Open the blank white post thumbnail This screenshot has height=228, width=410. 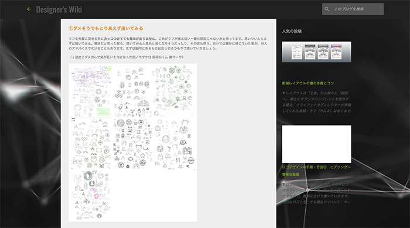tap(316, 144)
